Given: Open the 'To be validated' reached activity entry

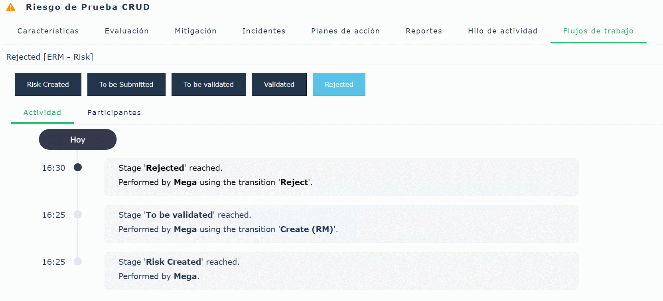Looking at the screenshot, I should (x=341, y=224).
